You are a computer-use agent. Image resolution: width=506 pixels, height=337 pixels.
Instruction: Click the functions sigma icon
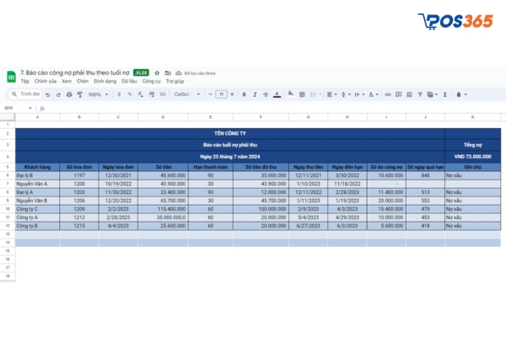pyautogui.click(x=445, y=94)
